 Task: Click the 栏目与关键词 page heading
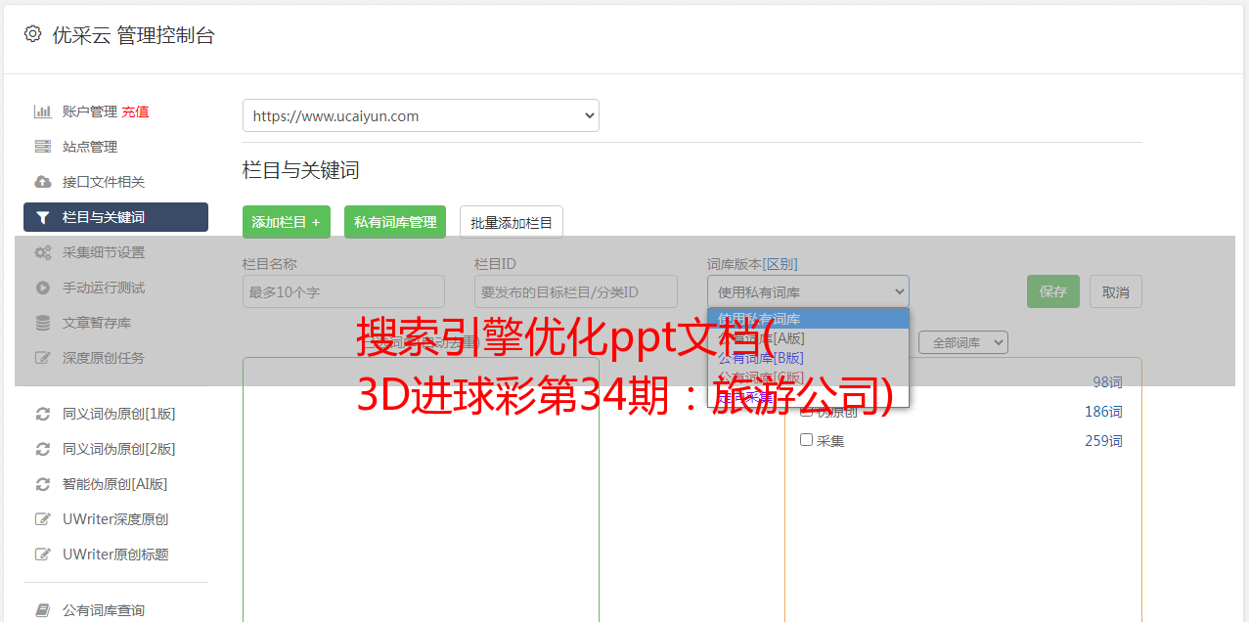(x=301, y=170)
